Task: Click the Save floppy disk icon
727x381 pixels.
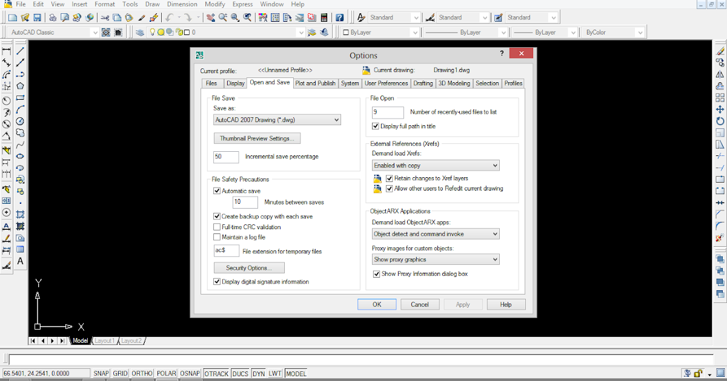Action: (38, 18)
